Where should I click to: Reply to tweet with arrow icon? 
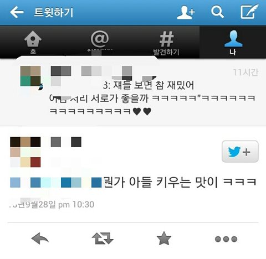[x=40, y=239]
